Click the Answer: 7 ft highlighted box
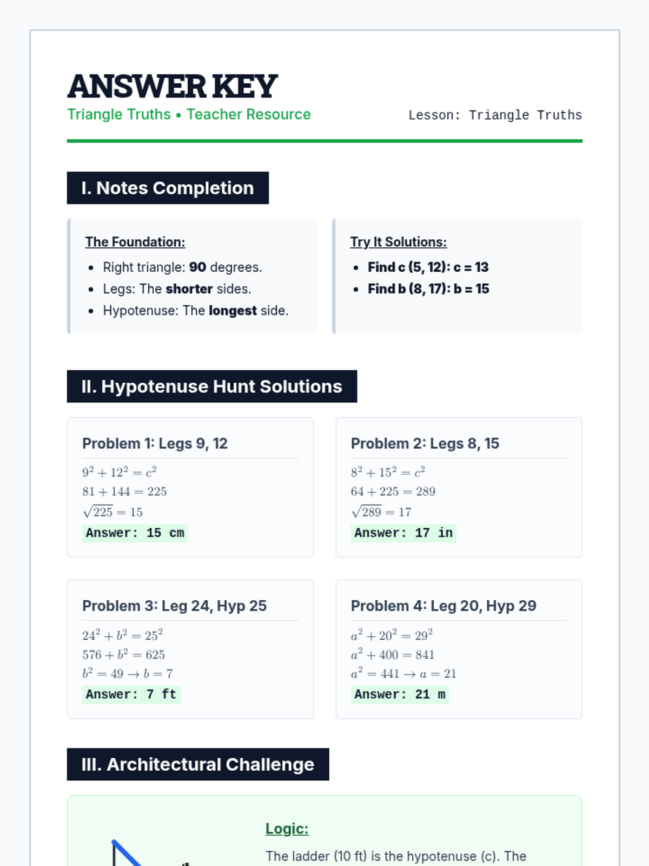The height and width of the screenshot is (866, 649). [131, 694]
